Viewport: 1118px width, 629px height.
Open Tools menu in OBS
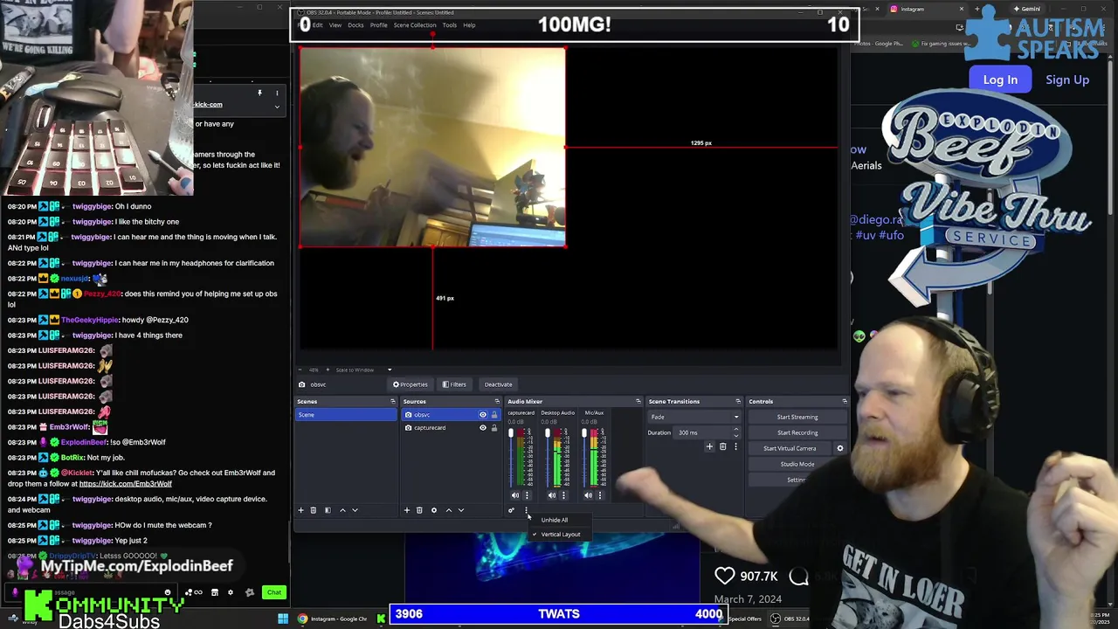point(450,25)
